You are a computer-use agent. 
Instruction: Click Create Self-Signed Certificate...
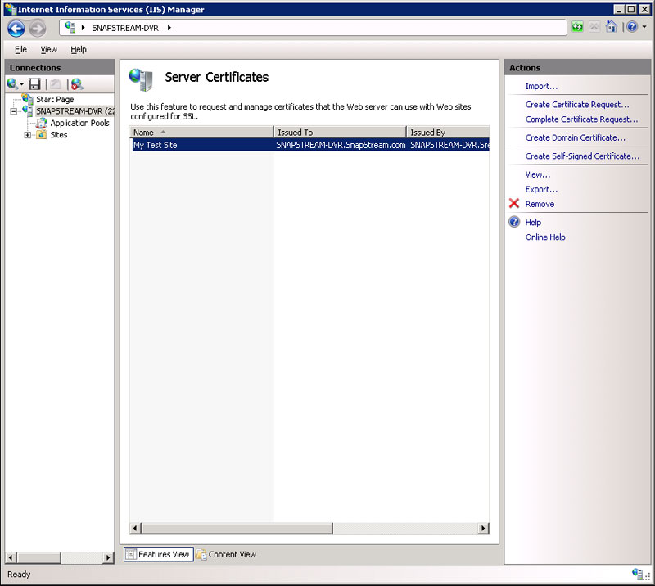[582, 156]
